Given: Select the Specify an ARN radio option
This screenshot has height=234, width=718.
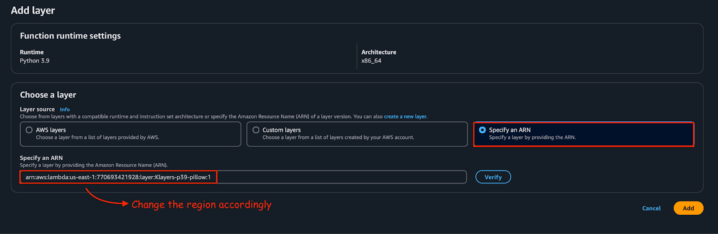Looking at the screenshot, I should coord(482,130).
